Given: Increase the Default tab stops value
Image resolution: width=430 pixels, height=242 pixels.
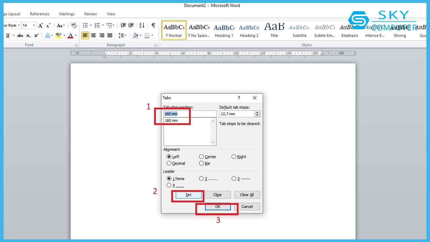Looking at the screenshot, I should click(257, 112).
